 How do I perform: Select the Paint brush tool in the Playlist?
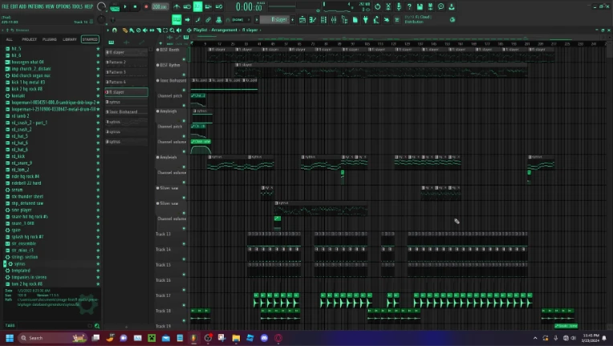[x=132, y=30]
